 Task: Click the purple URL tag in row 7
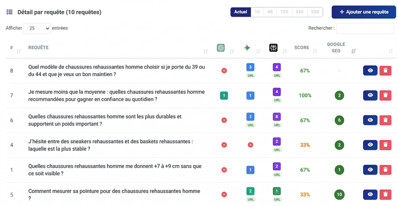point(277,100)
